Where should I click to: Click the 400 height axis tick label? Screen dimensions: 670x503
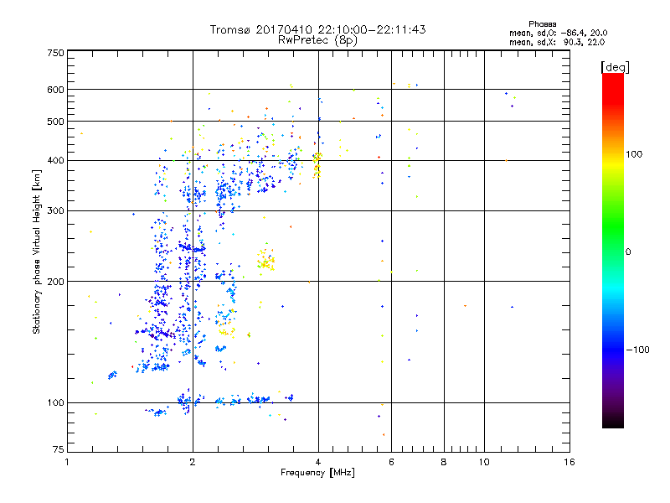coord(55,161)
